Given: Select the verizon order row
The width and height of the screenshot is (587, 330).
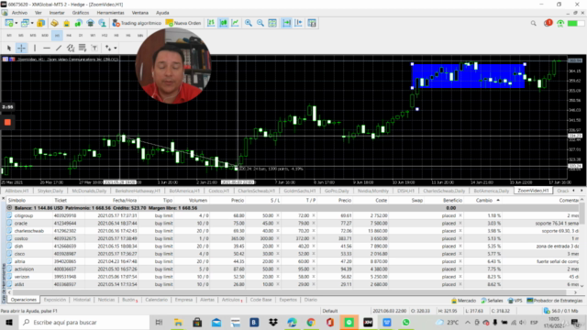Looking at the screenshot, I should pos(293,277).
